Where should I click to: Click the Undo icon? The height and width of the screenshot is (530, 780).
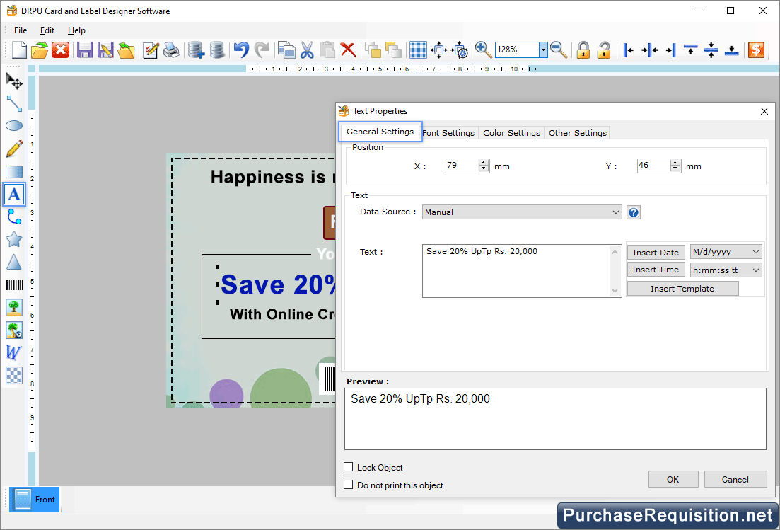click(x=240, y=50)
